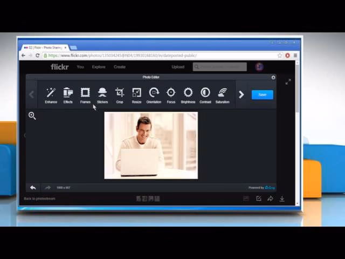Open the Explore menu on Flickr

click(x=99, y=67)
